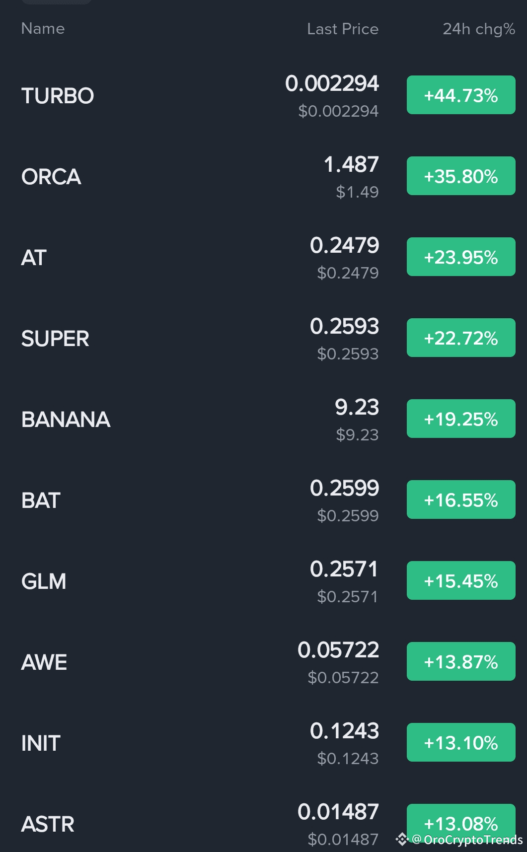Select ASTR from the gainers list
527x852 pixels.
click(x=48, y=824)
